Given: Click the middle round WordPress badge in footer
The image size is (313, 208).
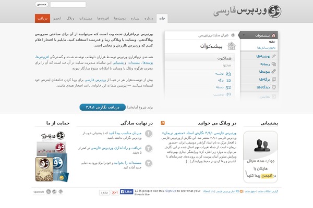Looking at the screenshot, I should 54,191.
